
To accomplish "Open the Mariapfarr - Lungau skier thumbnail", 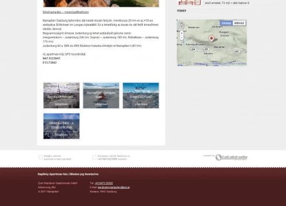I will pos(101,96).
